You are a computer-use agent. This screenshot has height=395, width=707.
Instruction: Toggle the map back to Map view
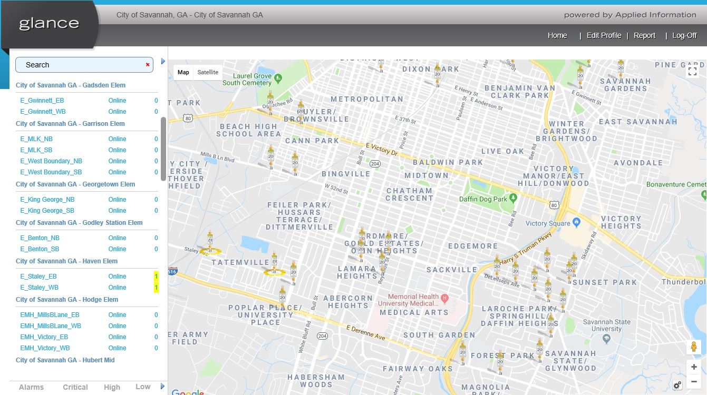(183, 72)
